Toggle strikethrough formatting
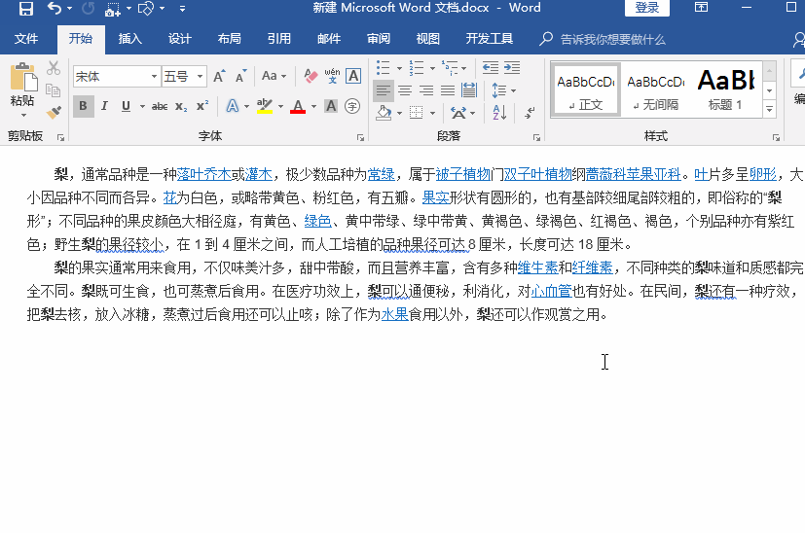 click(x=160, y=106)
